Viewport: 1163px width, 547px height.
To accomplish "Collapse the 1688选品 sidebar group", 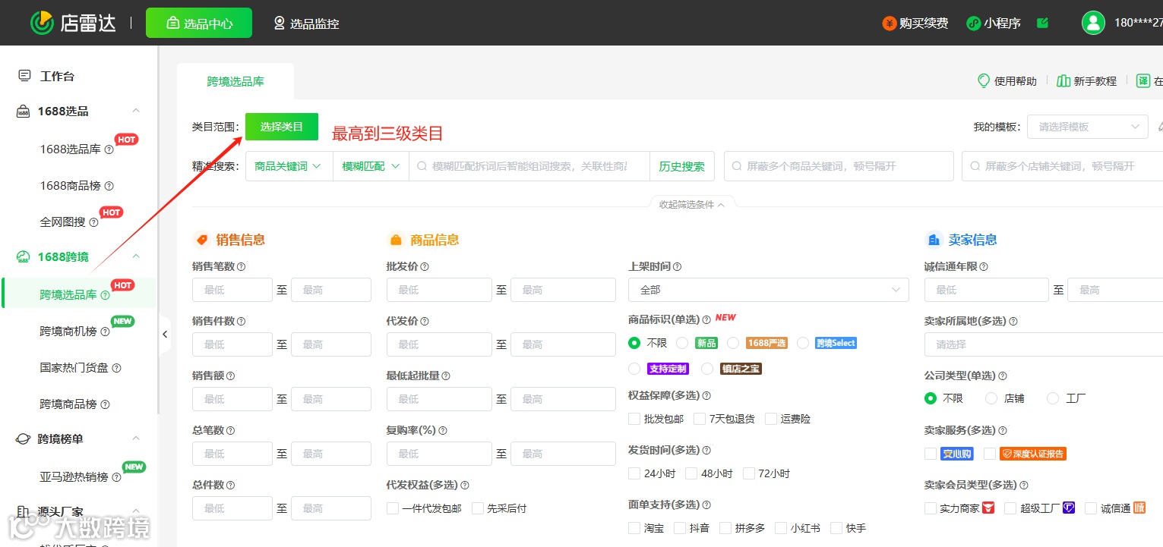I will click(x=136, y=112).
